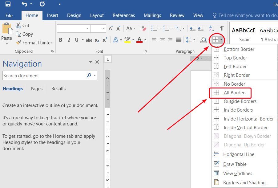Toggle Italic formatting
The image size is (278, 188).
(69, 40)
